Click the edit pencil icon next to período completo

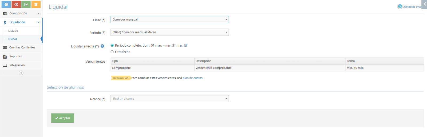[x=186, y=45]
